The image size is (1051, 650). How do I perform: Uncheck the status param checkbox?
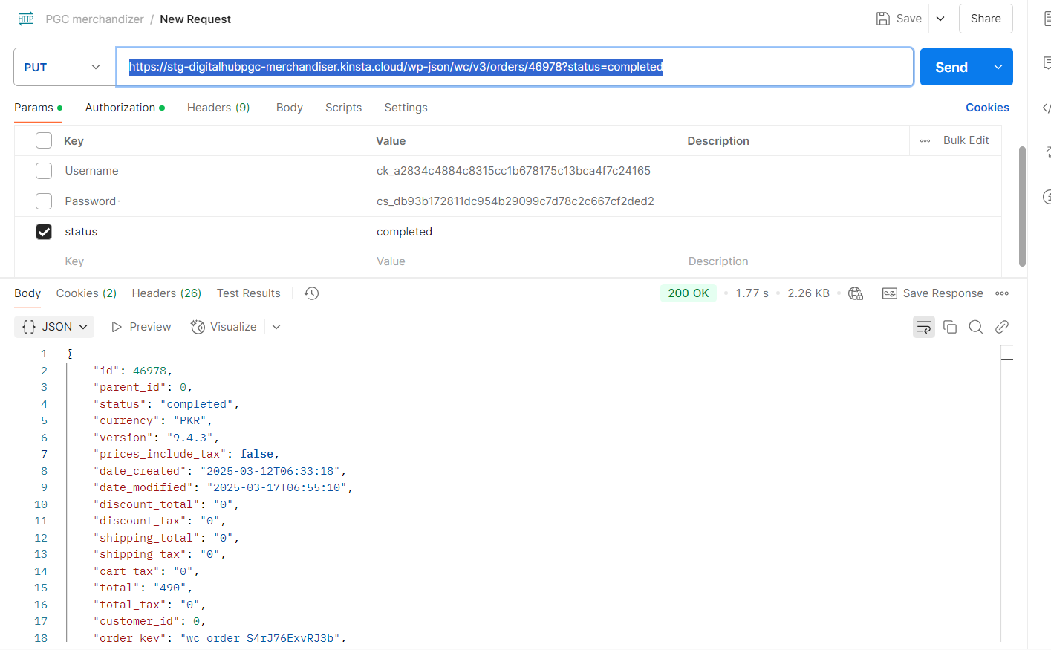pos(44,232)
